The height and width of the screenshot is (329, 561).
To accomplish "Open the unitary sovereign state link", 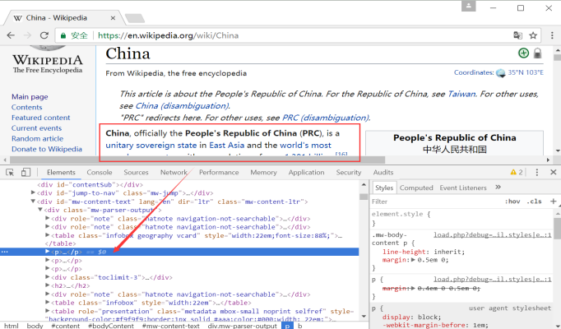I will pos(151,146).
